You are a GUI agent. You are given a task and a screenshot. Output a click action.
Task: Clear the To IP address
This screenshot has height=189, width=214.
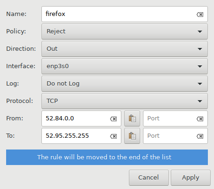point(113,136)
